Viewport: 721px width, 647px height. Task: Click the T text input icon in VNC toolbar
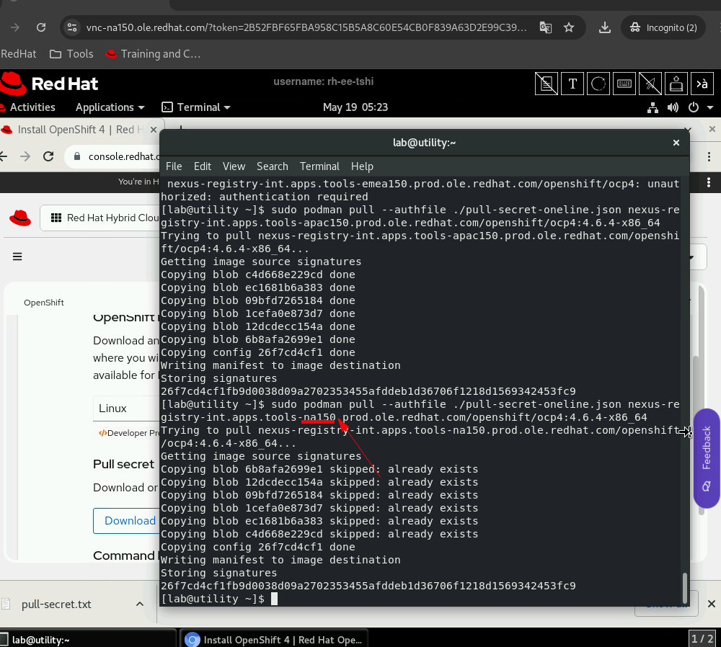click(x=572, y=84)
